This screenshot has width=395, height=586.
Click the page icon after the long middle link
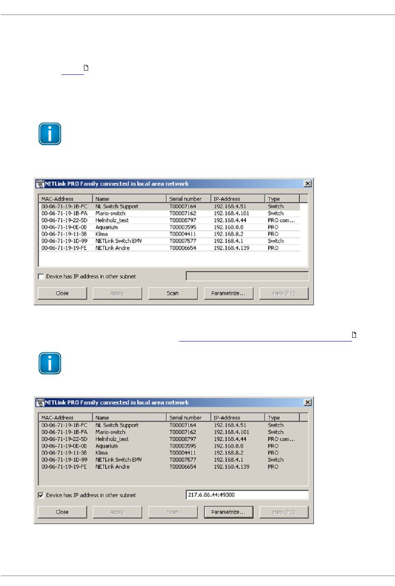pos(354,335)
